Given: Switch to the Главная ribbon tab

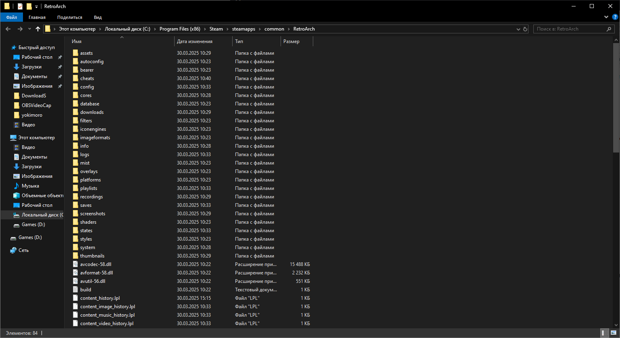Looking at the screenshot, I should 37,17.
